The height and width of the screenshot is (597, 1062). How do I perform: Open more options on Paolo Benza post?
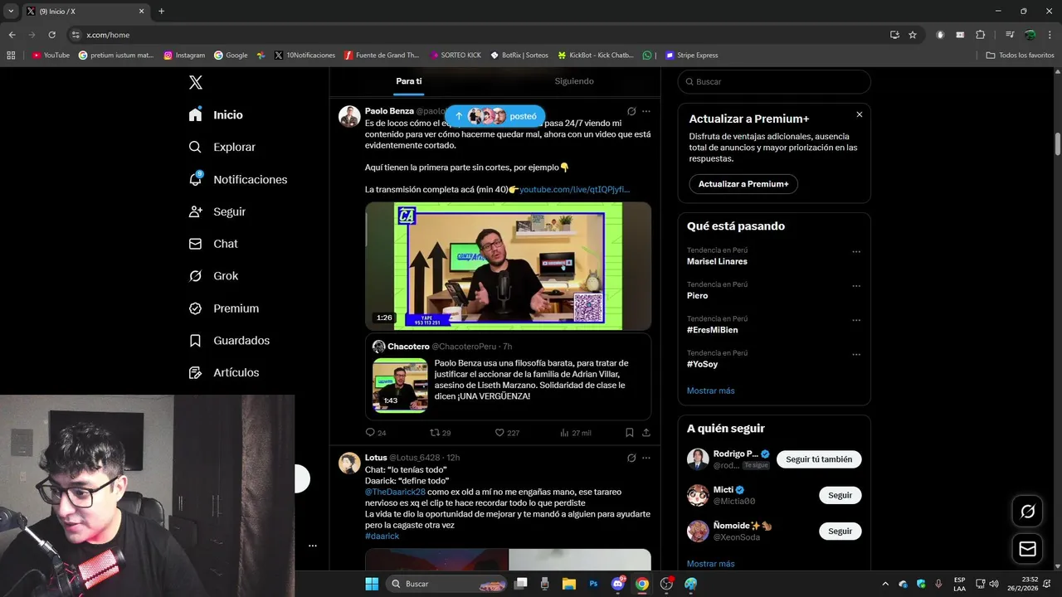pos(646,111)
